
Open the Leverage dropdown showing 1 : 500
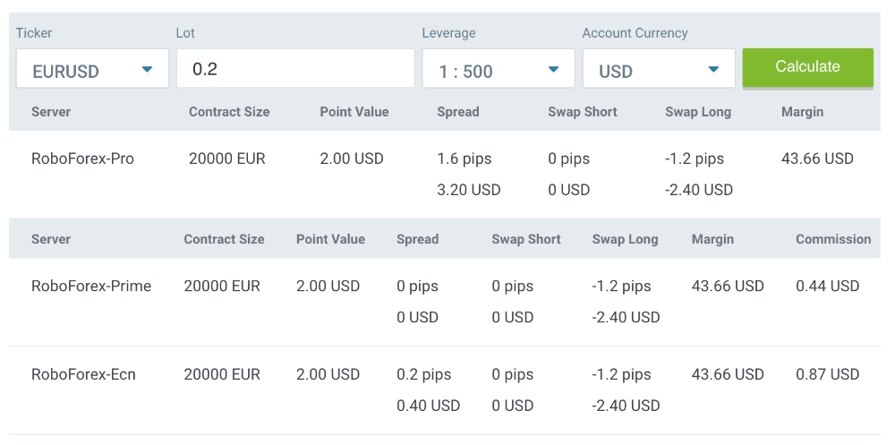point(499,69)
